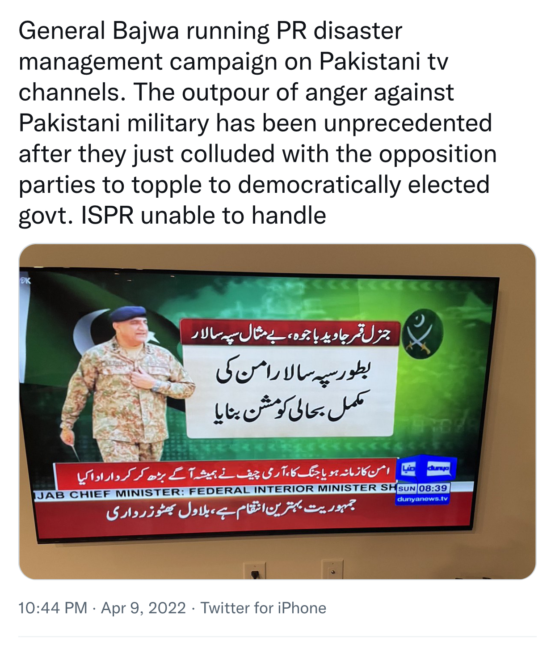Open the 10:44 PM timestamp link
This screenshot has width=555, height=653.
click(x=53, y=608)
